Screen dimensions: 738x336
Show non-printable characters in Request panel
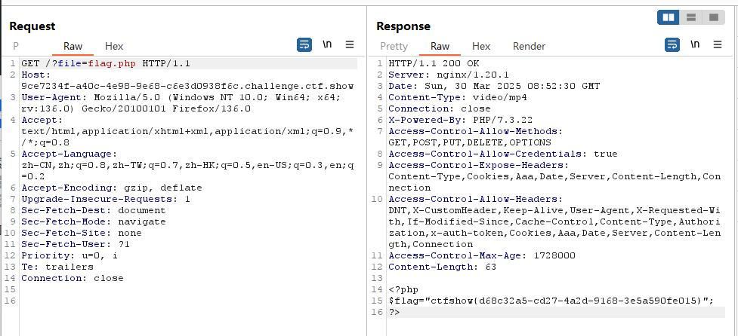pos(327,45)
